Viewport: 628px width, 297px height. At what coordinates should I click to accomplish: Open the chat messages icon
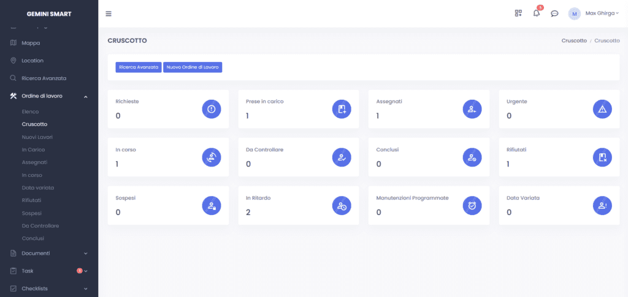coord(554,13)
